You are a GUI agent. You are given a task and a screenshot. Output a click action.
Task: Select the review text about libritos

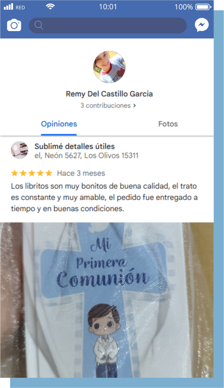[x=104, y=198]
